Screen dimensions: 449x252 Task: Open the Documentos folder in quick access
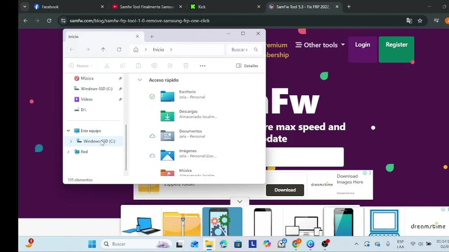click(x=182, y=134)
